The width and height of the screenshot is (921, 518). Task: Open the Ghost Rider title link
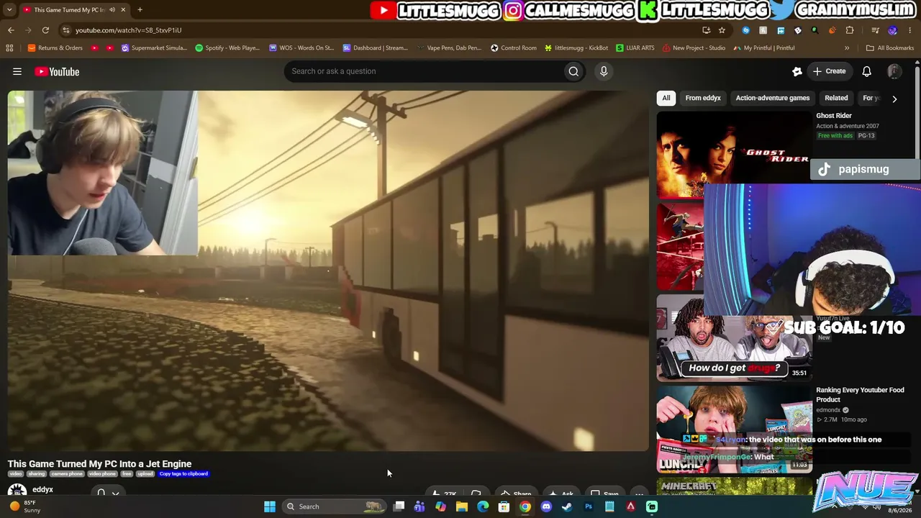834,116
